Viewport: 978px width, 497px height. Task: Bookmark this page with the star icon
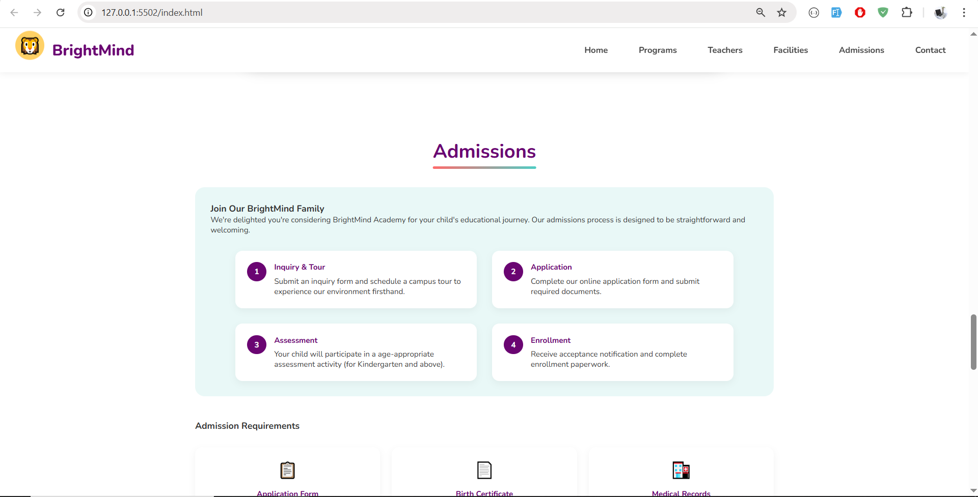tap(781, 13)
